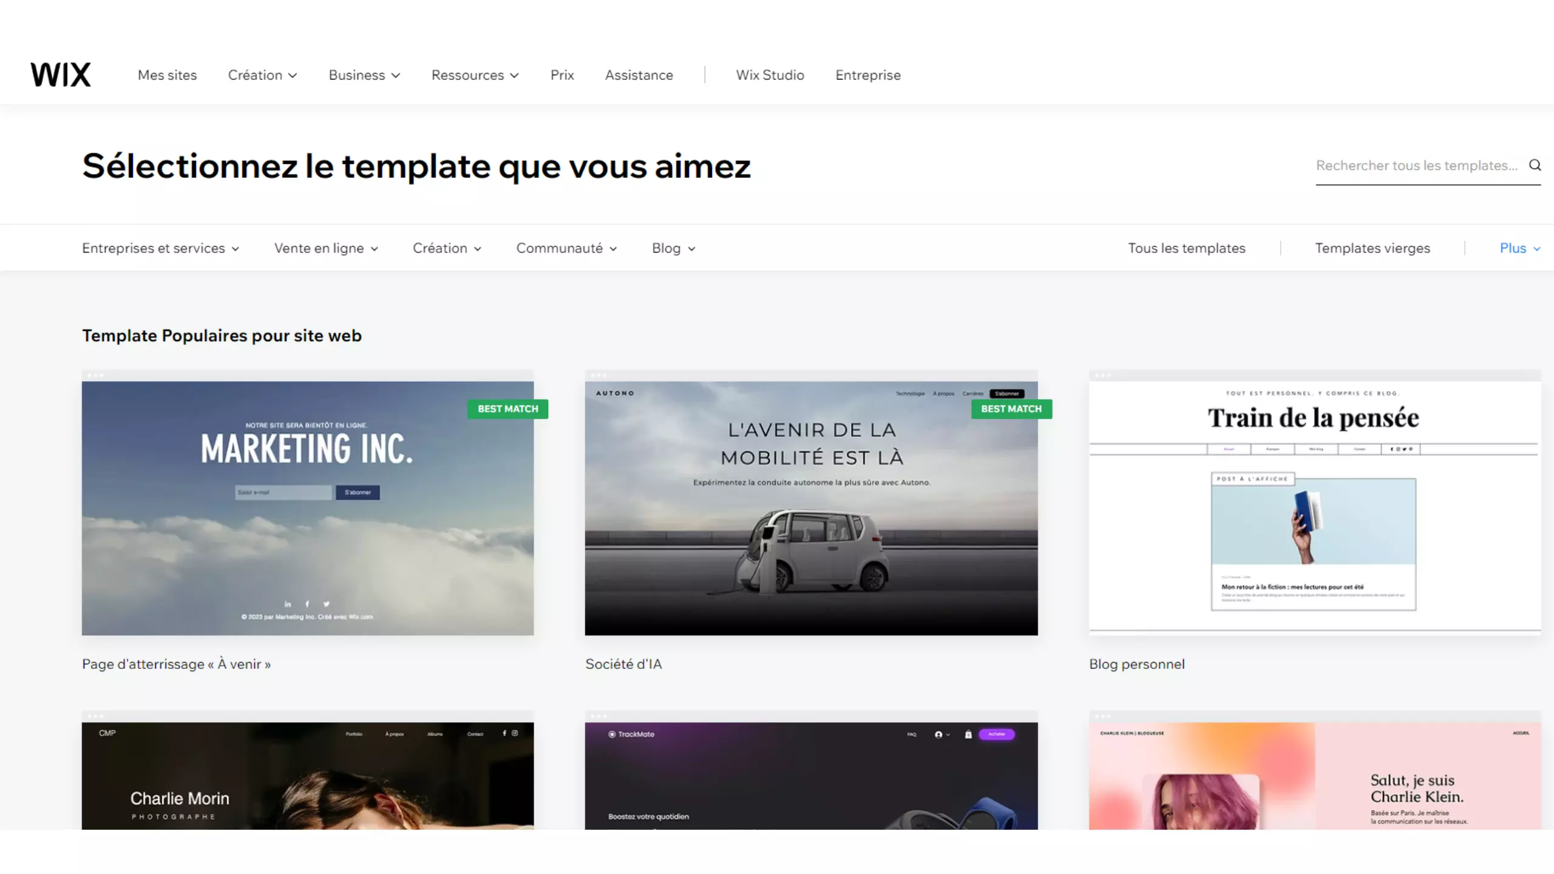Open the Autono mobility template thumbnail
1554x874 pixels.
click(x=811, y=503)
